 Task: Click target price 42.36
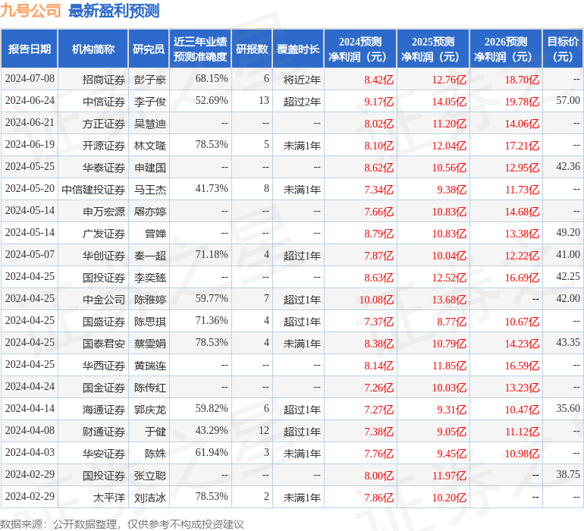(568, 166)
